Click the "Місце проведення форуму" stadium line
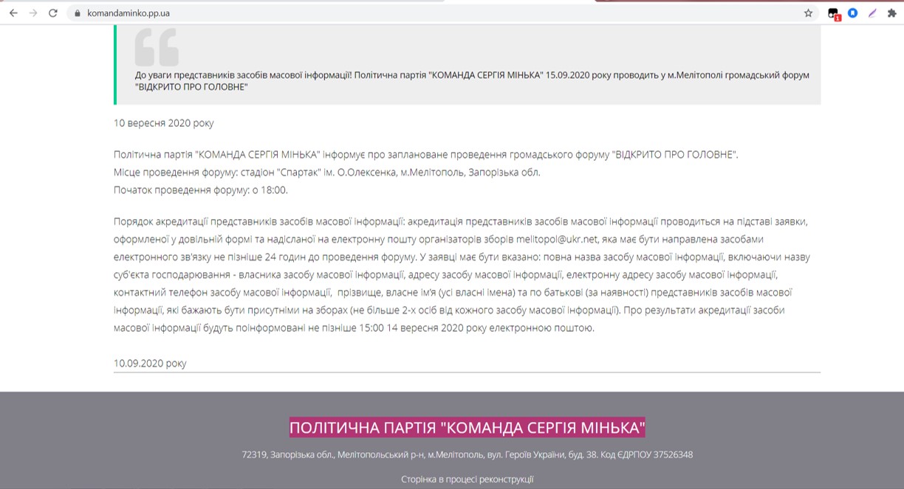 coord(326,173)
